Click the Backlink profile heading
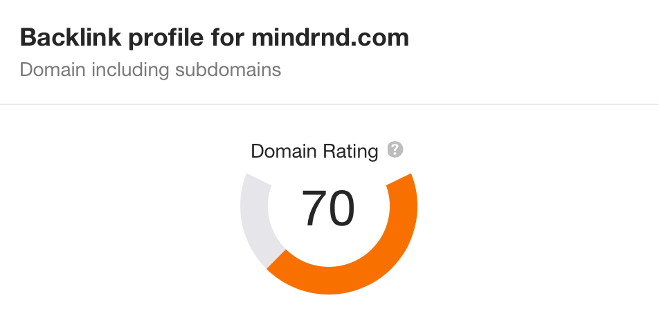Screen dimensions: 659x336 pos(214,38)
